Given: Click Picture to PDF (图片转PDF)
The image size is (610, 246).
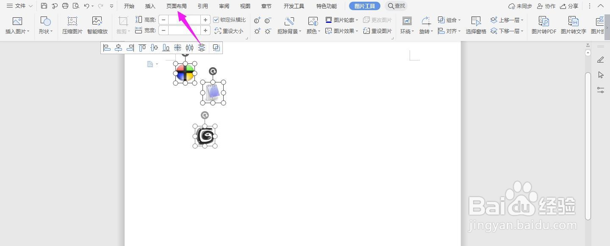Looking at the screenshot, I should click(x=544, y=25).
